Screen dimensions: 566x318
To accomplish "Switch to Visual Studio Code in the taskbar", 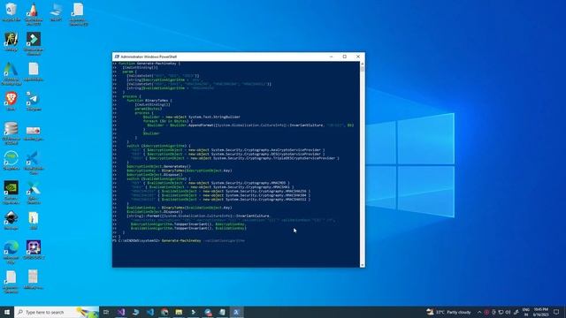I will point(150,312).
